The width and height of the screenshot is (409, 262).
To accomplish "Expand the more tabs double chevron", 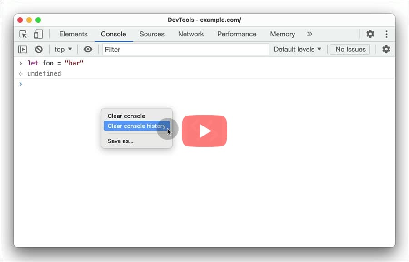I will pyautogui.click(x=309, y=34).
